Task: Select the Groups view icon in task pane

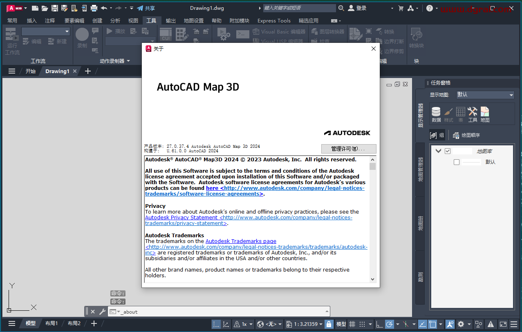Action: (x=437, y=135)
